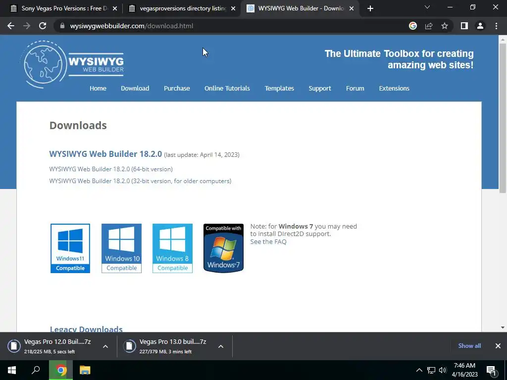Viewport: 507px width, 380px height.
Task: Download the 32-bit version for older computers
Action: click(x=140, y=181)
